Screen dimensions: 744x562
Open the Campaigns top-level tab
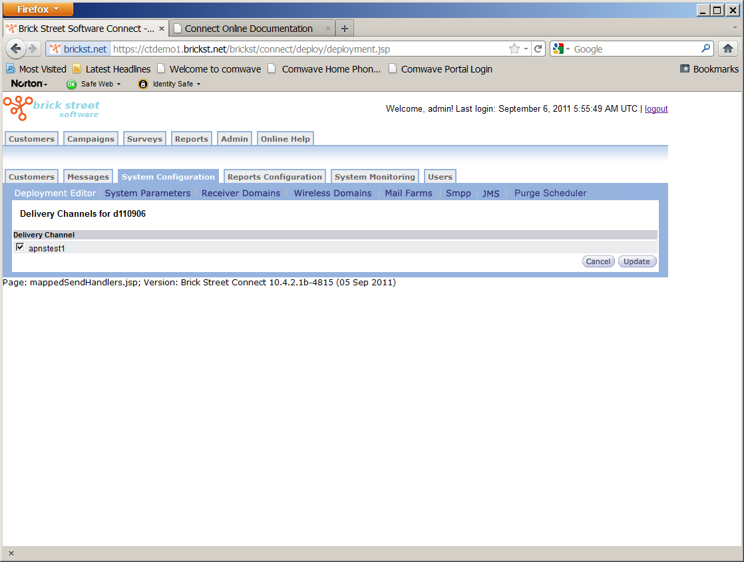91,139
